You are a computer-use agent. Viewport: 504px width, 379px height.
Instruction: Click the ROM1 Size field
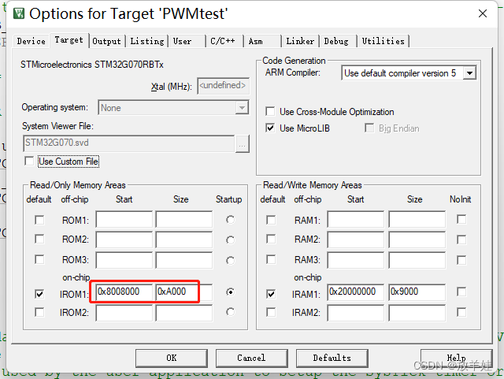[184, 220]
